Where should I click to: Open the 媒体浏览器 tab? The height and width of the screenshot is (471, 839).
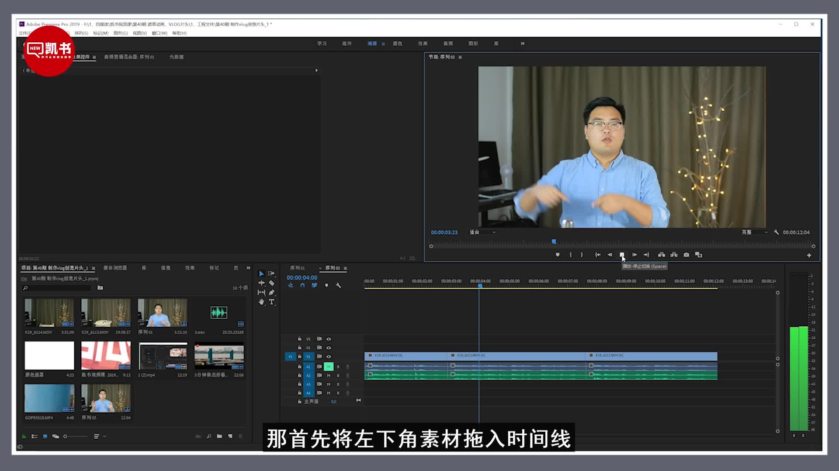coord(115,268)
